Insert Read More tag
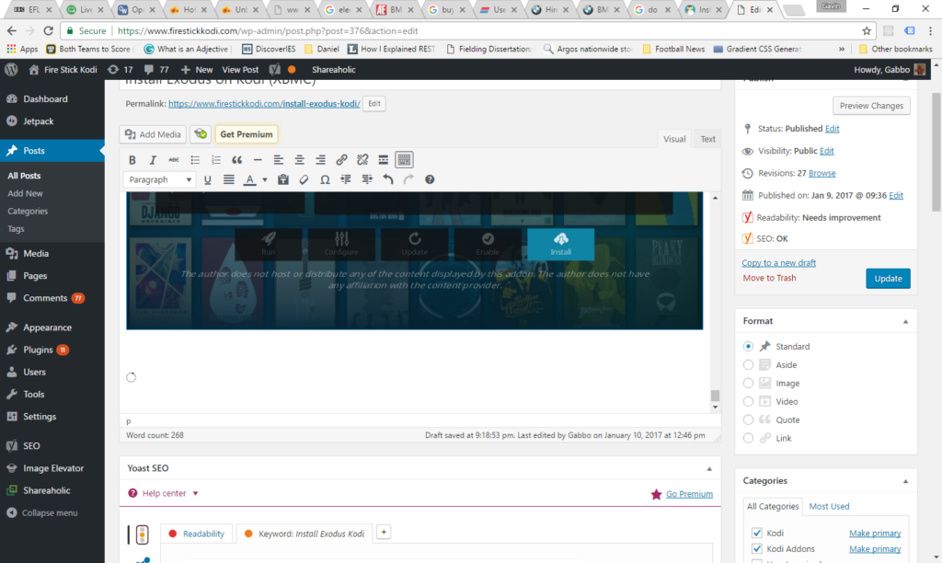The width and height of the screenshot is (942, 563). 384,160
